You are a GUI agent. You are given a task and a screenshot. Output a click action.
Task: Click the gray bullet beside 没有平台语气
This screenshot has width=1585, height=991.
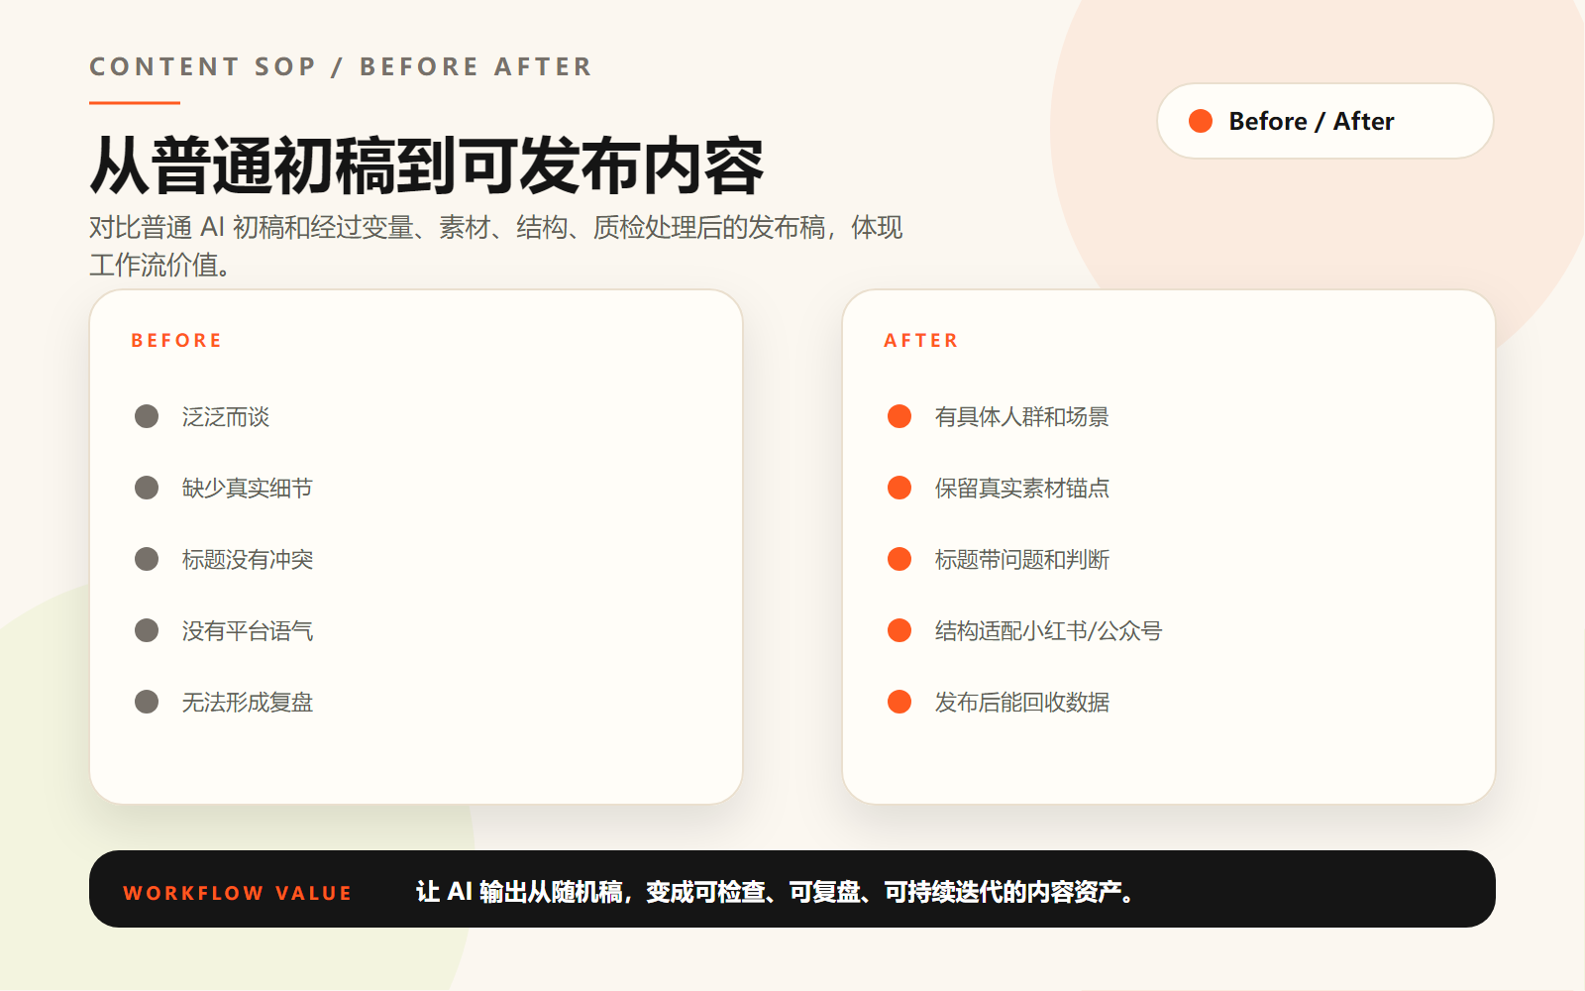pyautogui.click(x=147, y=630)
